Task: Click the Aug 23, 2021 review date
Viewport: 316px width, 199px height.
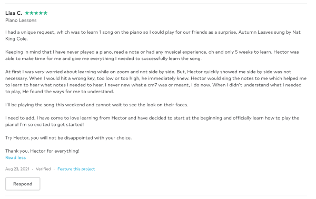Action: click(x=17, y=169)
